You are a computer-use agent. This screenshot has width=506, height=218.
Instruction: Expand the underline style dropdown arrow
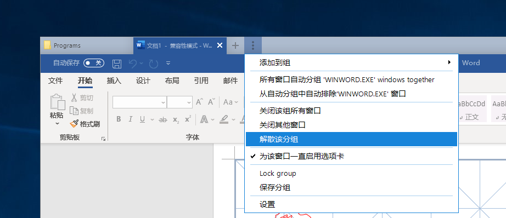click(153, 120)
